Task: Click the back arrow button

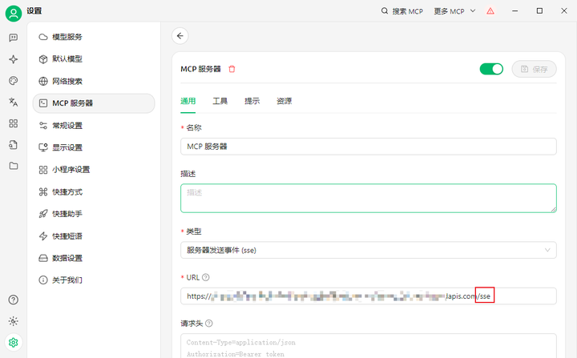Action: (180, 36)
